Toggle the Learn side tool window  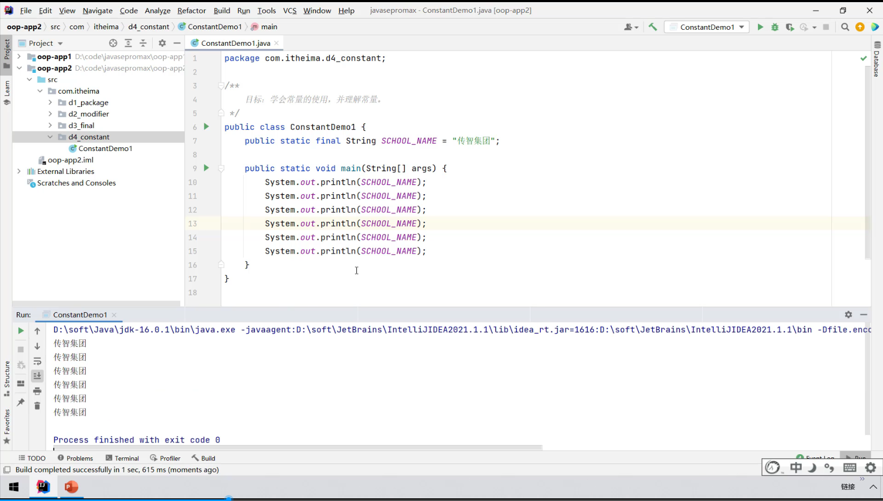(6, 93)
